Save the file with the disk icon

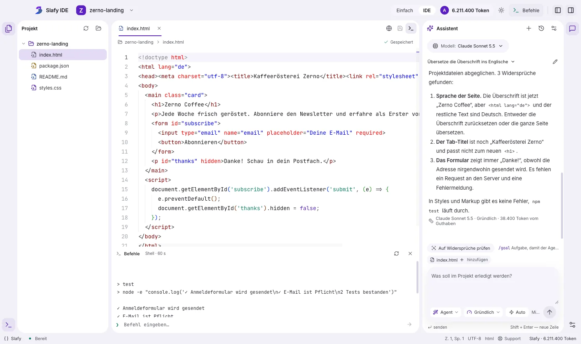(400, 28)
